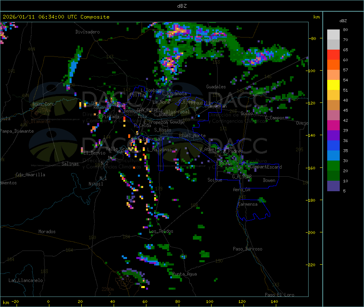Click the -80 km vertical axis tick

click(x=313, y=38)
